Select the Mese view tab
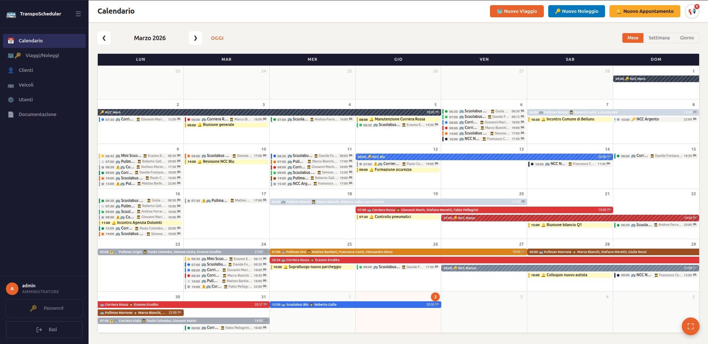 coord(632,38)
